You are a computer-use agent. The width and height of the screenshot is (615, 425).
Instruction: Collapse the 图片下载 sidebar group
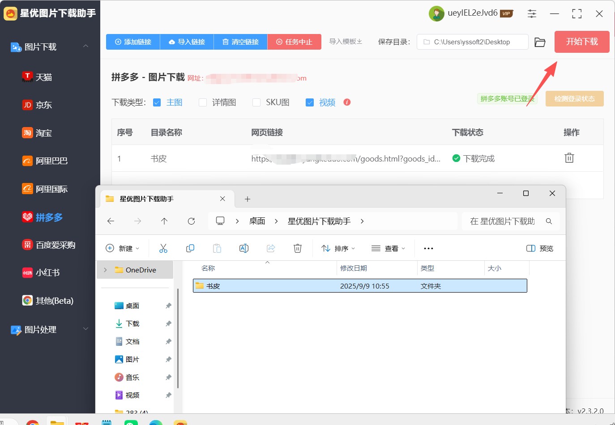(x=85, y=46)
